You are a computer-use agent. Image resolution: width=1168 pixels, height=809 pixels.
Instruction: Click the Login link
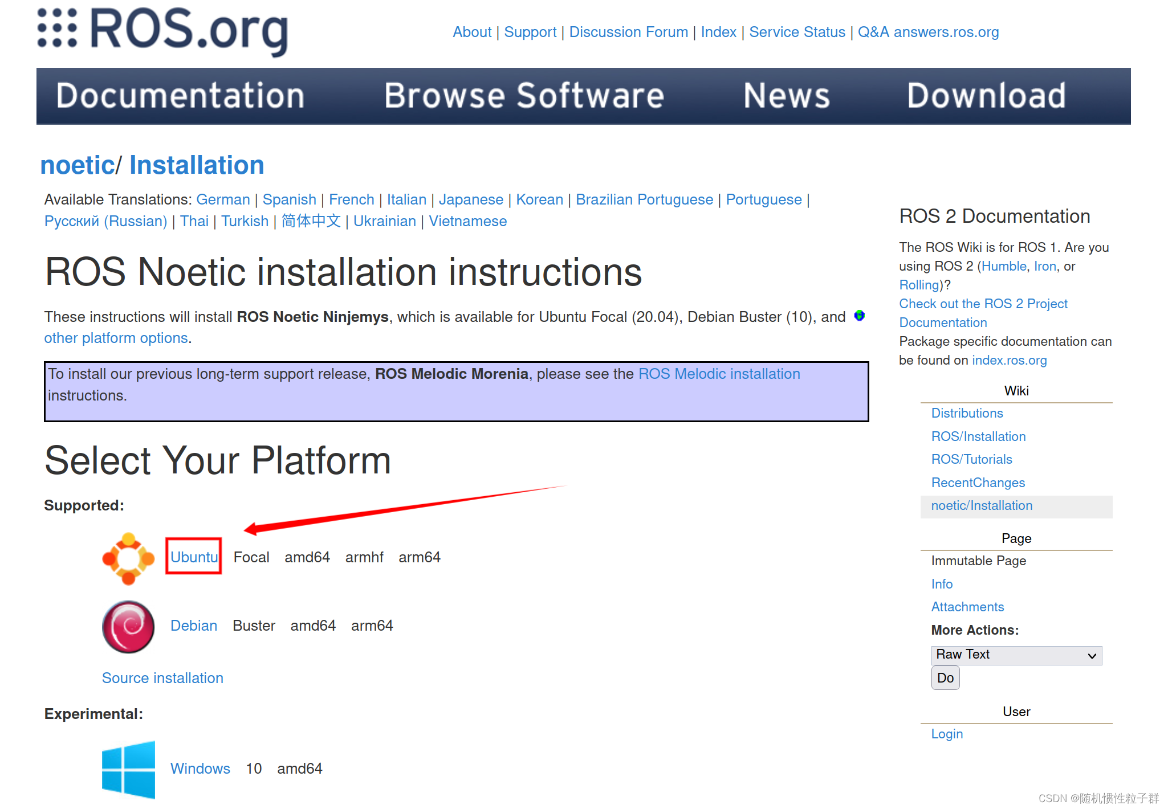[x=947, y=734]
